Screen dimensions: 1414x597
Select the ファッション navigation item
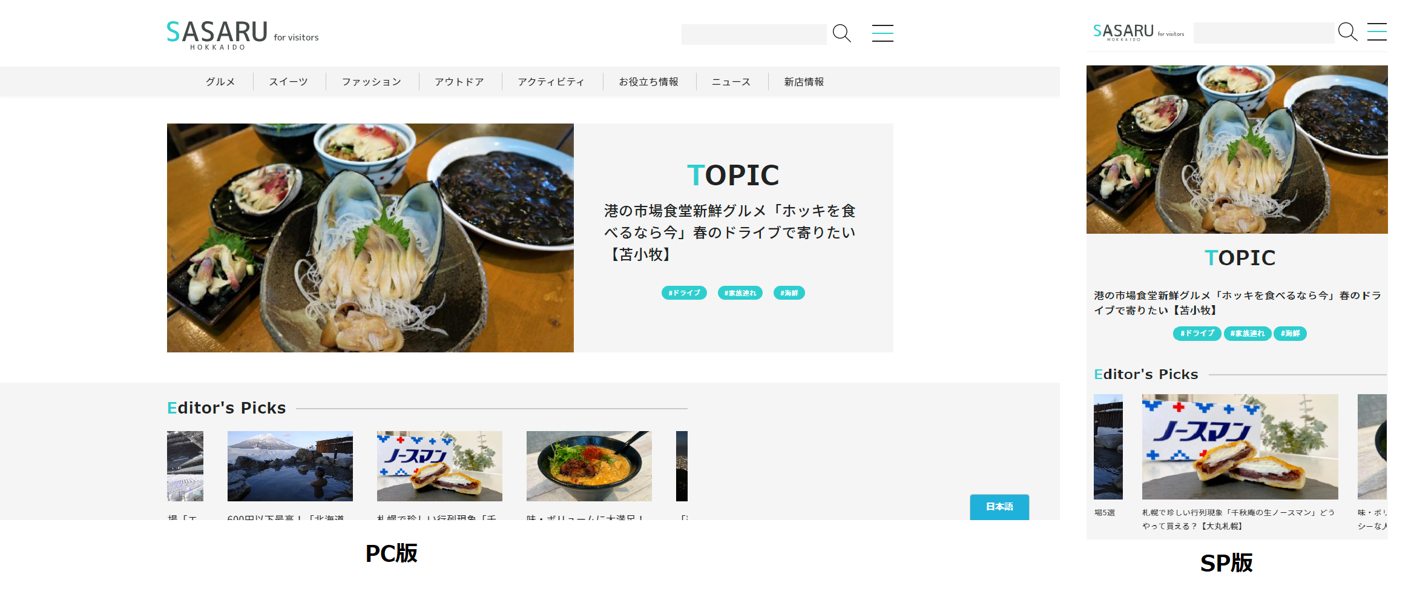click(372, 82)
